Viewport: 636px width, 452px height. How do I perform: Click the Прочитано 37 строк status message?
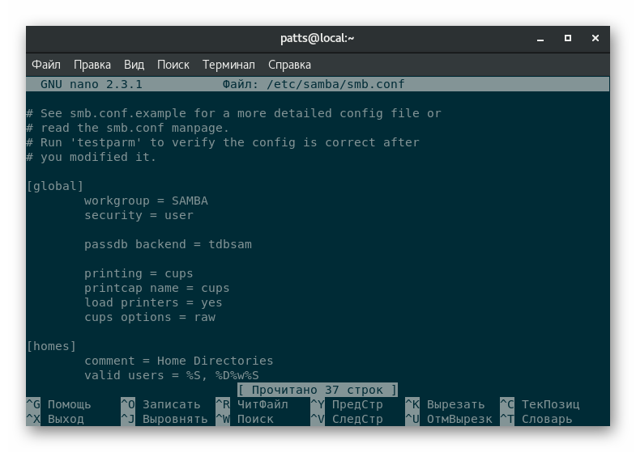click(x=317, y=390)
